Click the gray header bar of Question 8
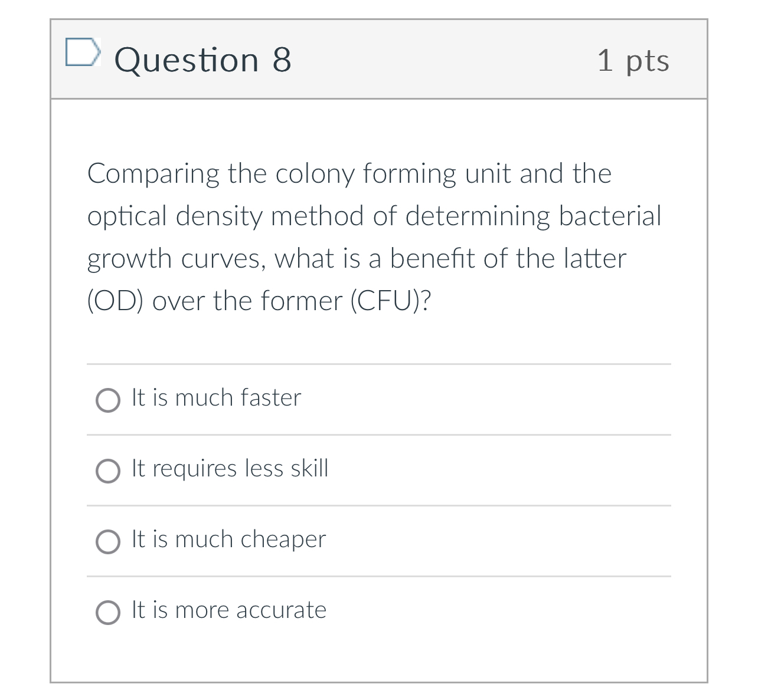The width and height of the screenshot is (758, 694). click(x=413, y=59)
